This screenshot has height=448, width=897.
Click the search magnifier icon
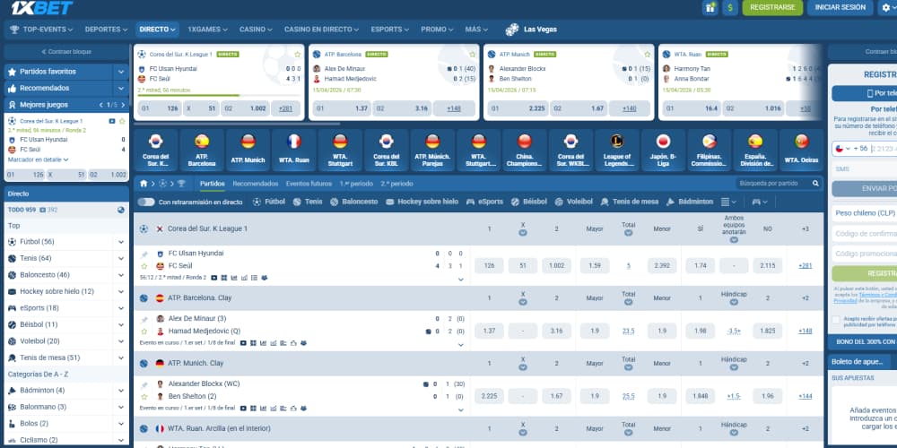pos(815,184)
